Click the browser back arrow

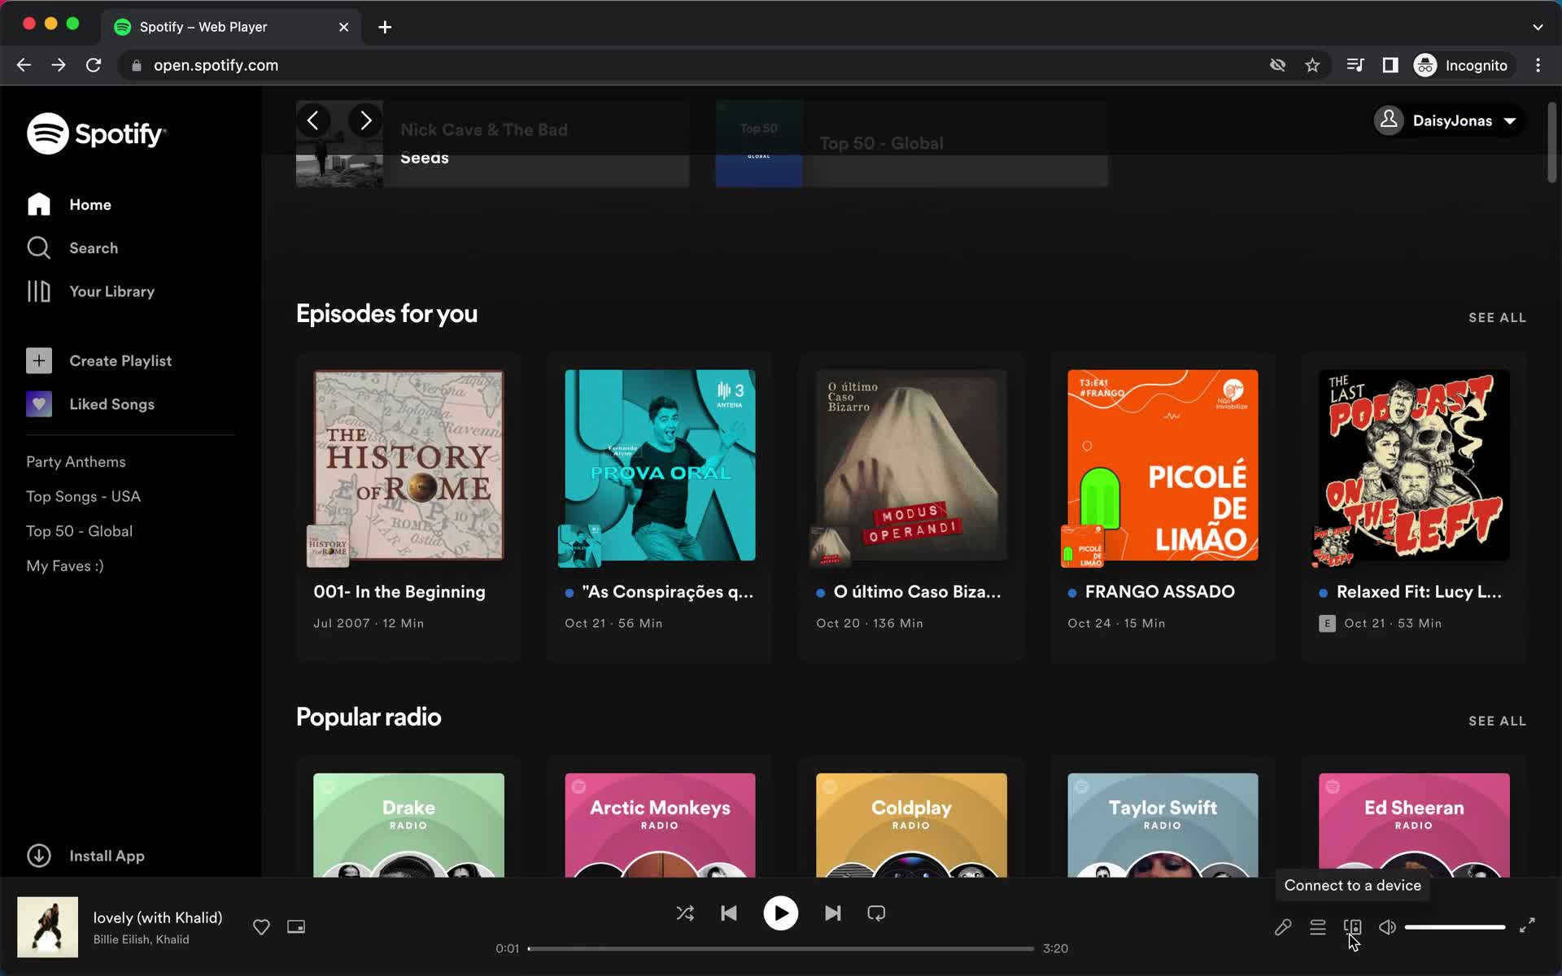coord(24,65)
